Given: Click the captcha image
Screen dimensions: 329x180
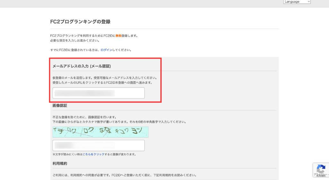Looking at the screenshot, I should (x=100, y=132).
